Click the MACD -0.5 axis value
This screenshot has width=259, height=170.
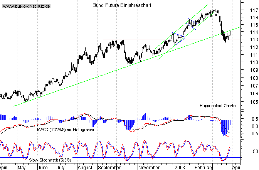click(x=254, y=134)
